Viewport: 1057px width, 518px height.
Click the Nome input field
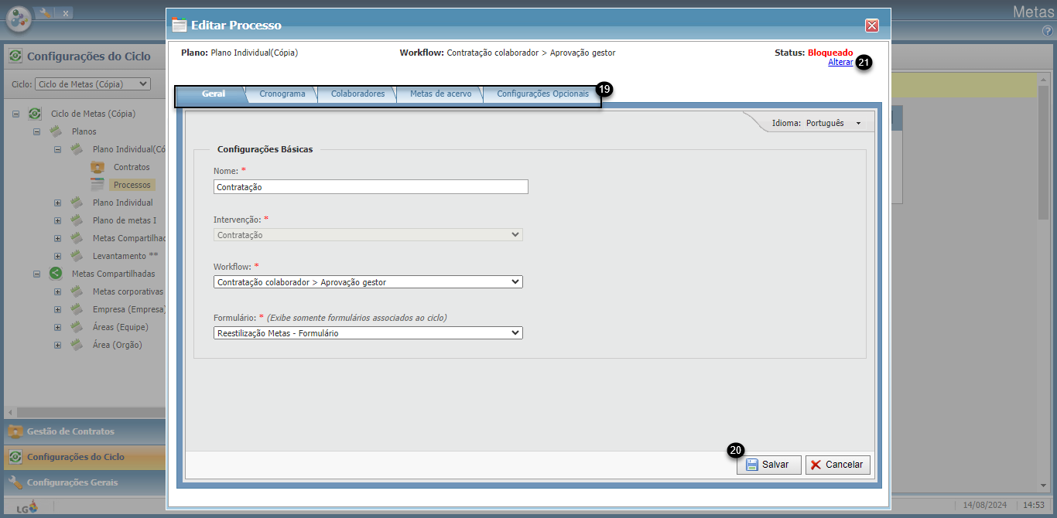coord(371,186)
